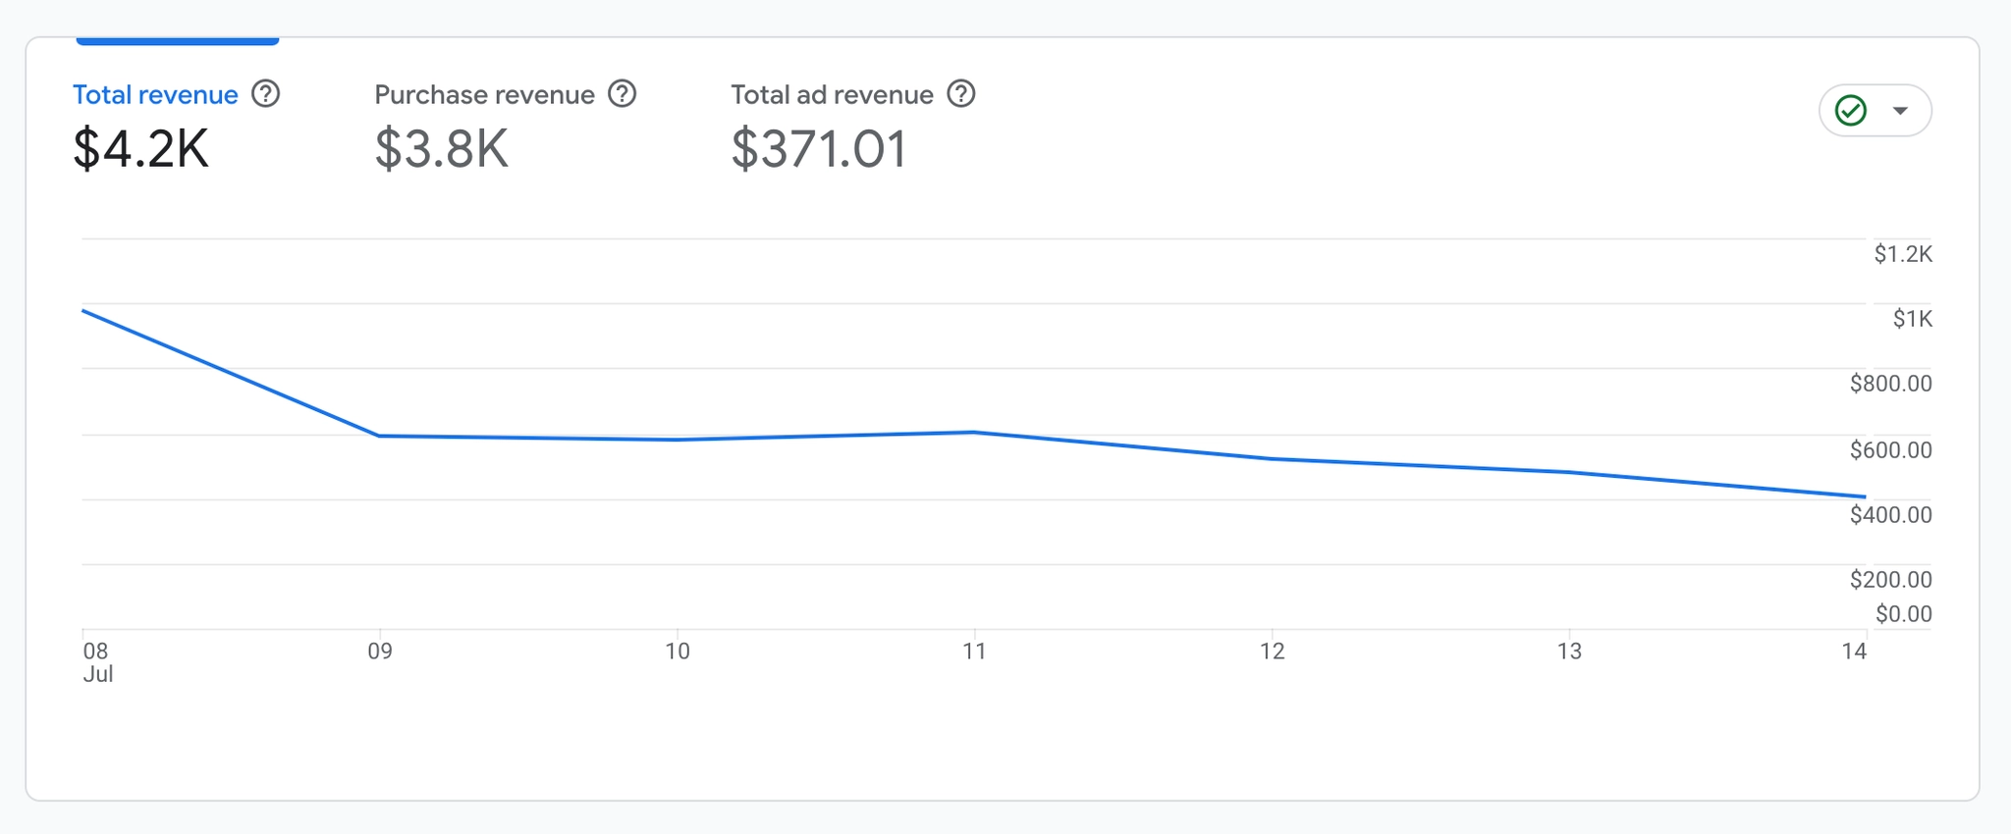Click the blue active tab indicator bar
2011x834 pixels.
click(178, 41)
